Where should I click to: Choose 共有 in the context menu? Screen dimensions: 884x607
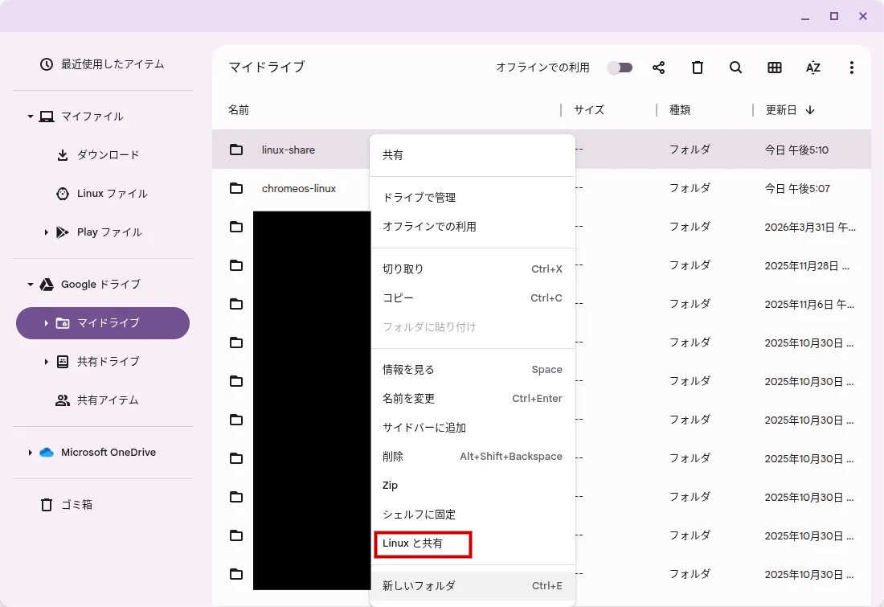click(x=473, y=155)
